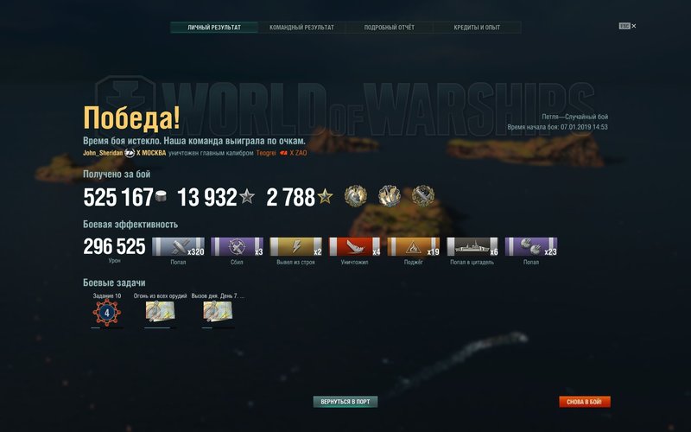The width and height of the screenshot is (691, 432).
Task: Click the first achievement medal
Action: coord(355,196)
